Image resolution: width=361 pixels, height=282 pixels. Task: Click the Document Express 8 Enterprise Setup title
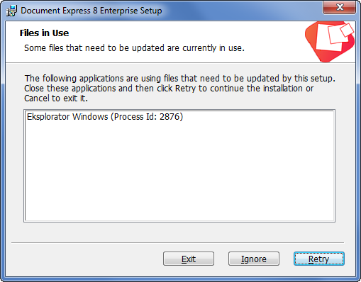pos(91,11)
